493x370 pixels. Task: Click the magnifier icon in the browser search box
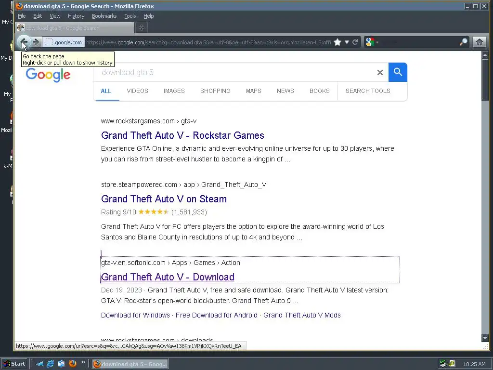click(x=464, y=42)
